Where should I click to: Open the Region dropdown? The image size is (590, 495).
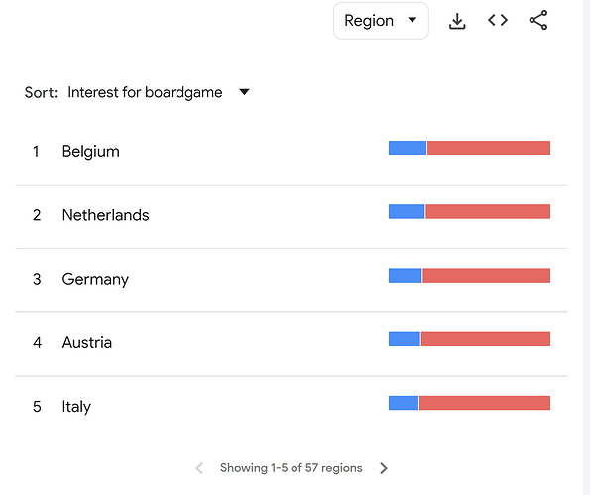coord(381,21)
